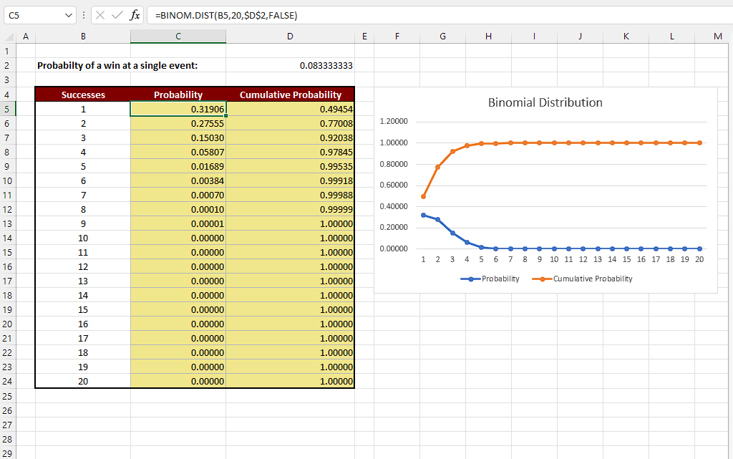Select column H header

[488, 37]
